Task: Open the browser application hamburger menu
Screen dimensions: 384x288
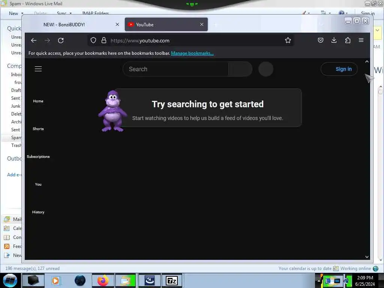Action: point(361,40)
